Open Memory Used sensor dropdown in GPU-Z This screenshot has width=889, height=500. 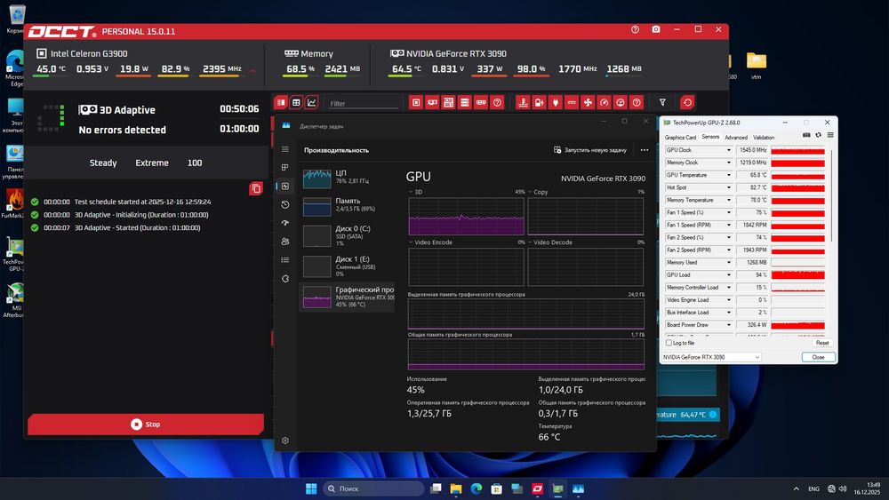click(729, 262)
